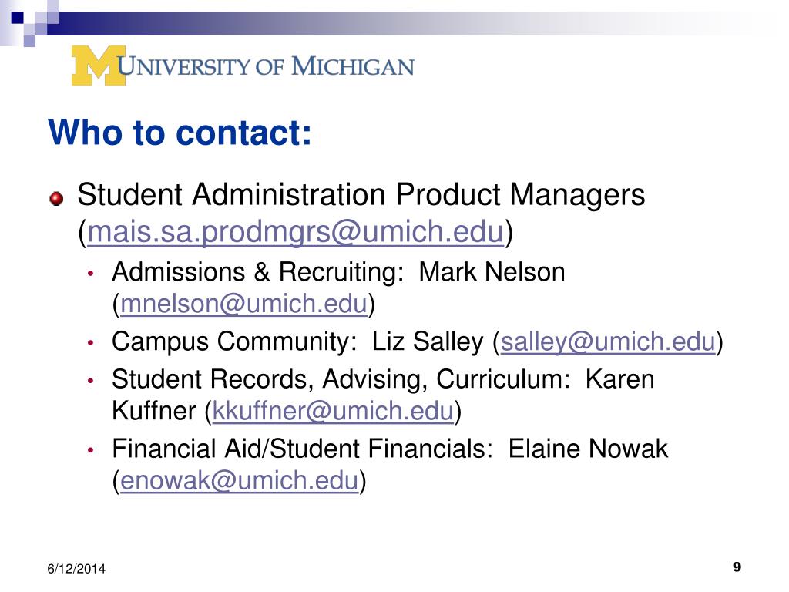Click the salley@umich.edu link
This screenshot has width=789, height=592.
[608, 341]
